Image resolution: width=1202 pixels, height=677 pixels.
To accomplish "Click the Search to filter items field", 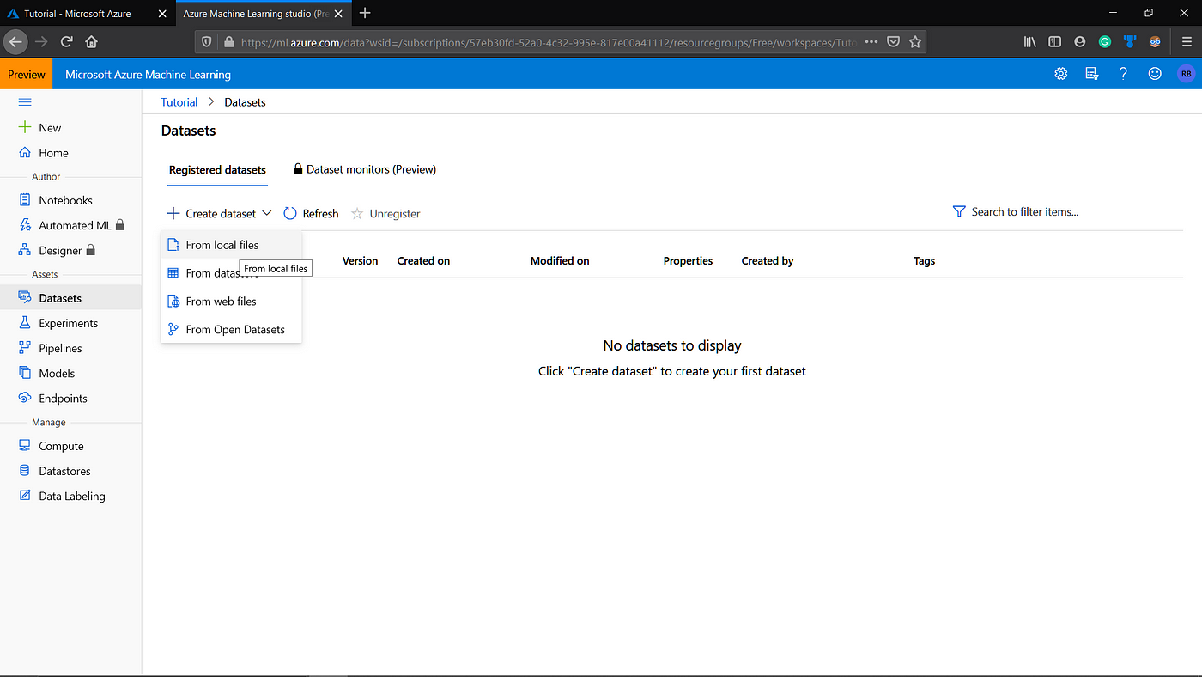I will tap(1024, 211).
